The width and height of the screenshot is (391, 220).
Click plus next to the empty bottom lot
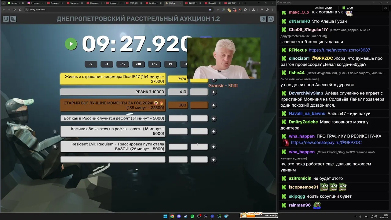214,159
